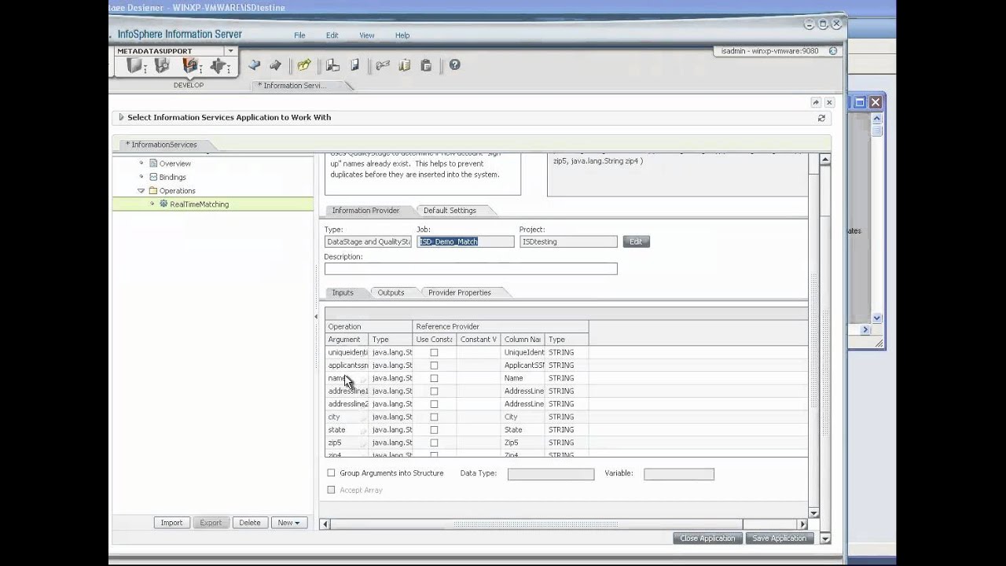Image resolution: width=1006 pixels, height=566 pixels.
Task: Open the Help menu
Action: (402, 35)
